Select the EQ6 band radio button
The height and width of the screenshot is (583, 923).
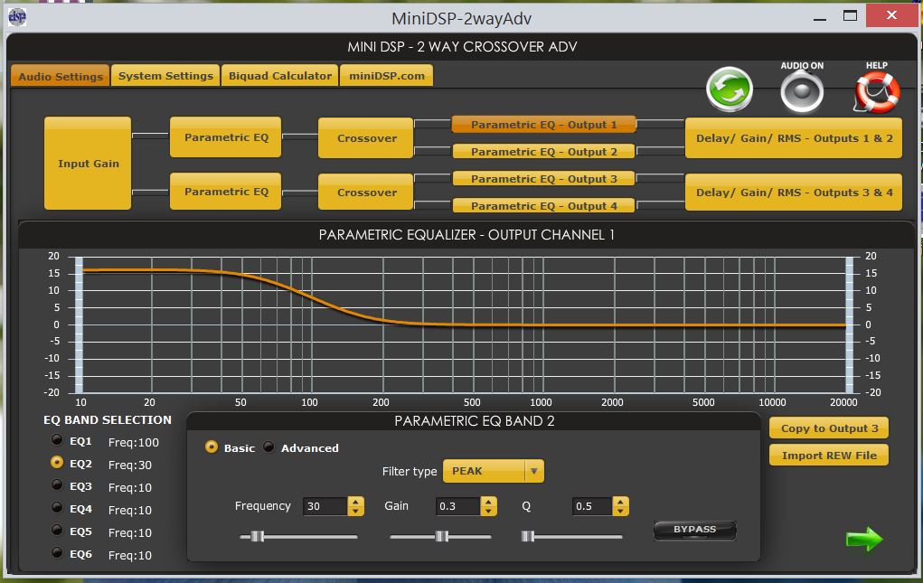57,552
